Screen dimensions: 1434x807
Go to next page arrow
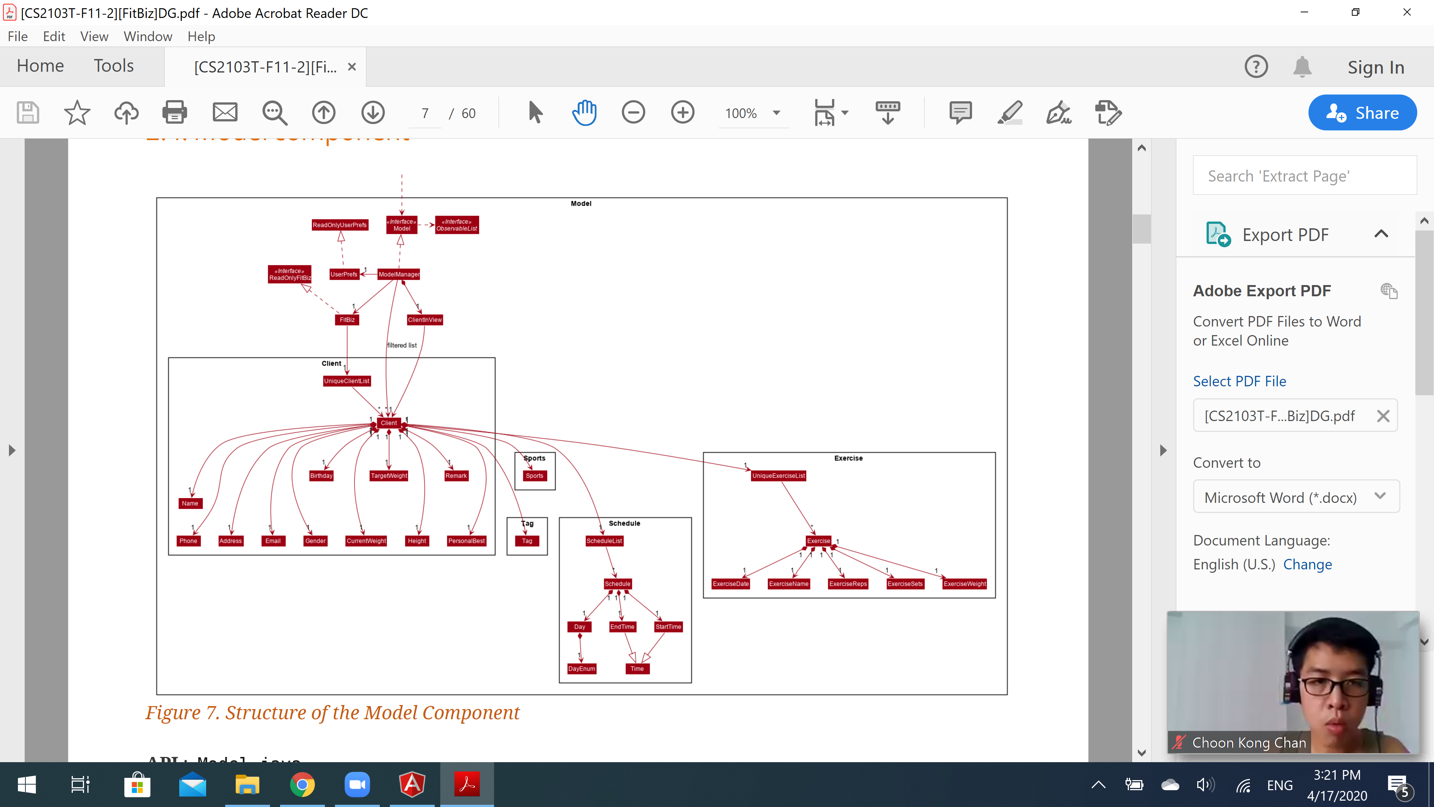372,112
